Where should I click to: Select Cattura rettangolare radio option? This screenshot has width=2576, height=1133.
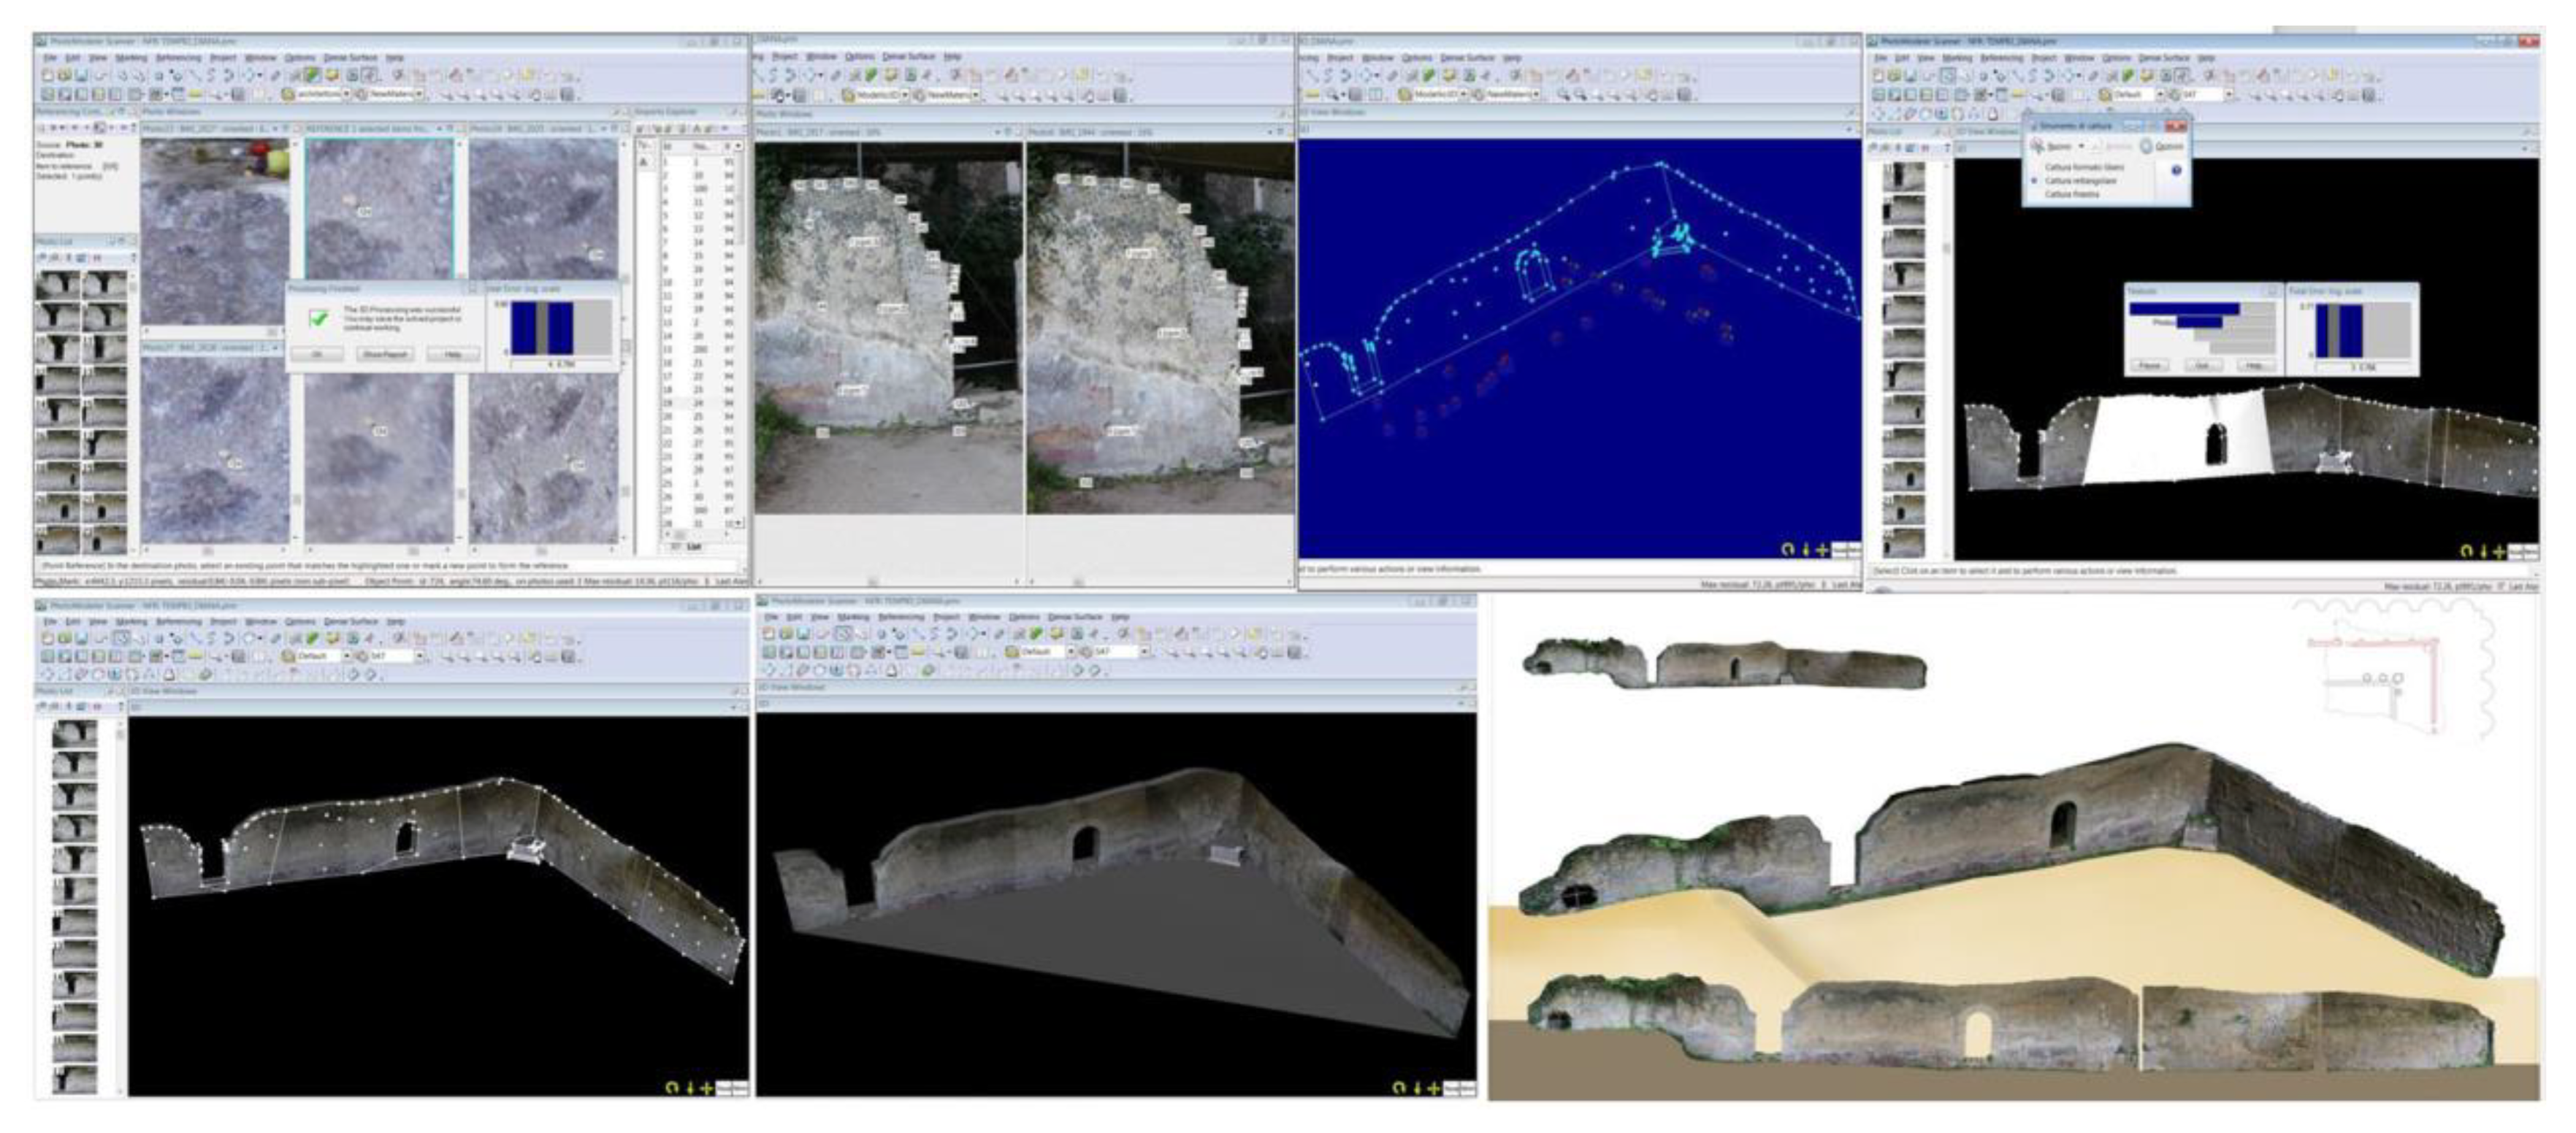tap(2034, 181)
